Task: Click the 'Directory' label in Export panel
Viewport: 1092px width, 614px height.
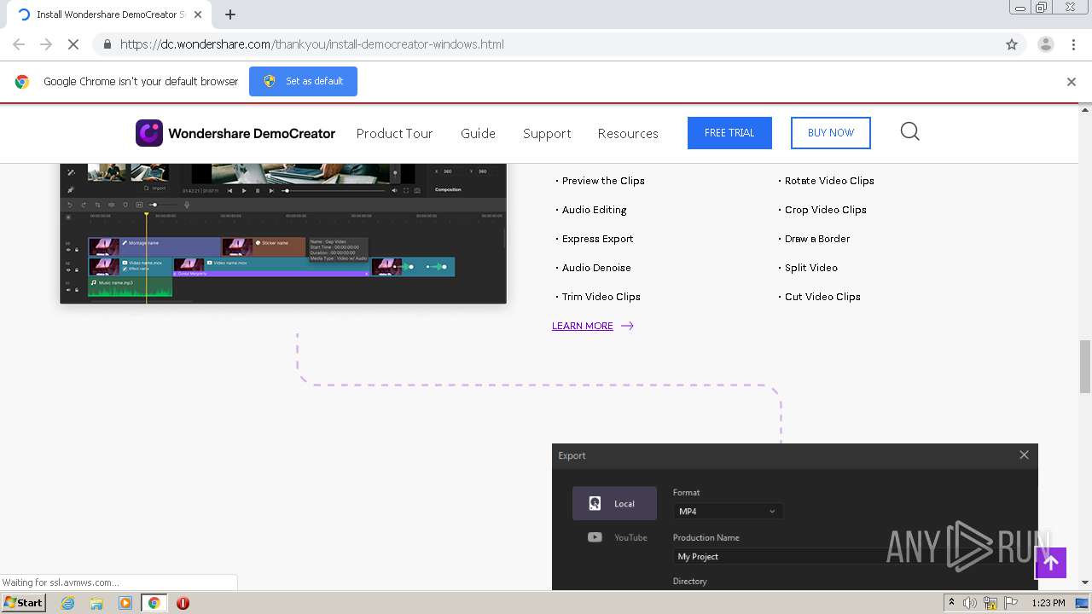Action: tap(689, 582)
